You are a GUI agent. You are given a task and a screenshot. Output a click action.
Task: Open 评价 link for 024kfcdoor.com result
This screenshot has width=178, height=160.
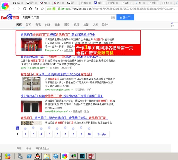[x=87, y=112]
